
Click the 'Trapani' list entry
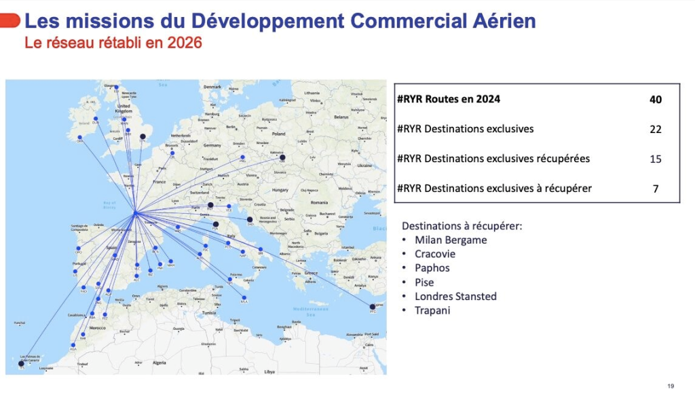433,311
